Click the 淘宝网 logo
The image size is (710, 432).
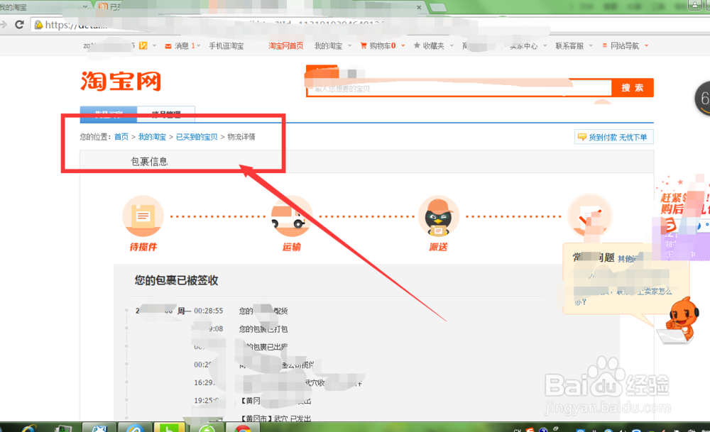tap(121, 82)
